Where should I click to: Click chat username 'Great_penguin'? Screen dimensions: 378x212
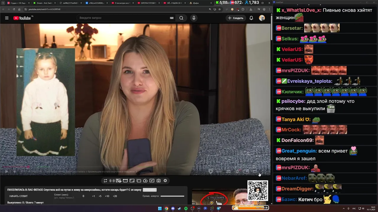[299, 151]
